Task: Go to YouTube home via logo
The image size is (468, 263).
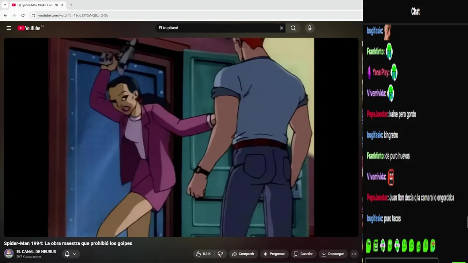Action: 29,28
